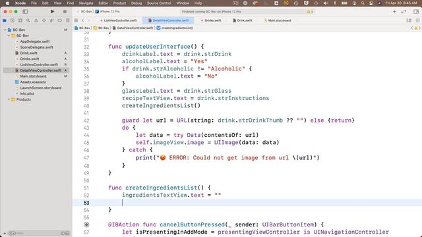Open the Library with plus button
Viewport: 422px width, 237px height.
pyautogui.click(x=394, y=12)
